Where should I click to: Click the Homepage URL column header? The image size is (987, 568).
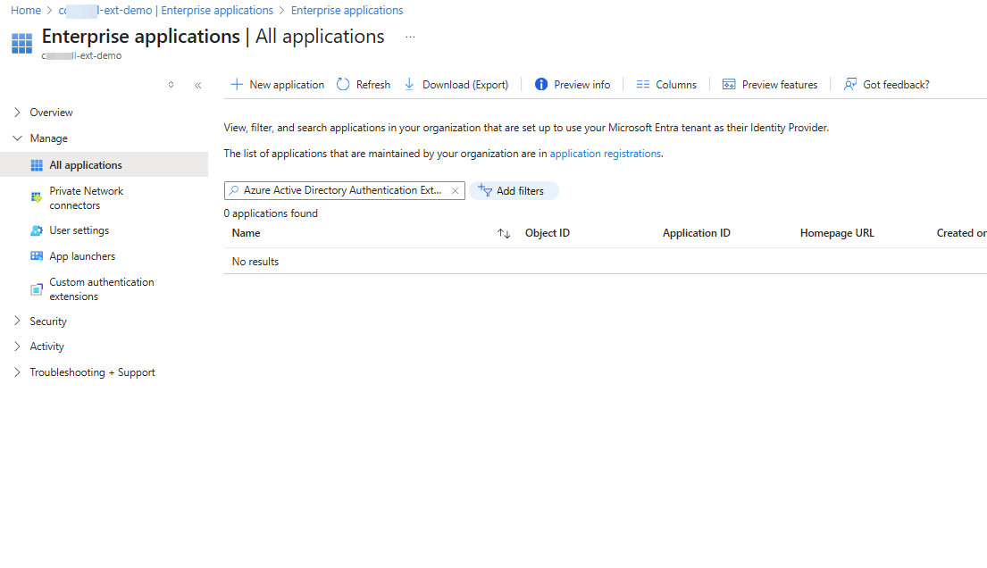[x=837, y=233]
